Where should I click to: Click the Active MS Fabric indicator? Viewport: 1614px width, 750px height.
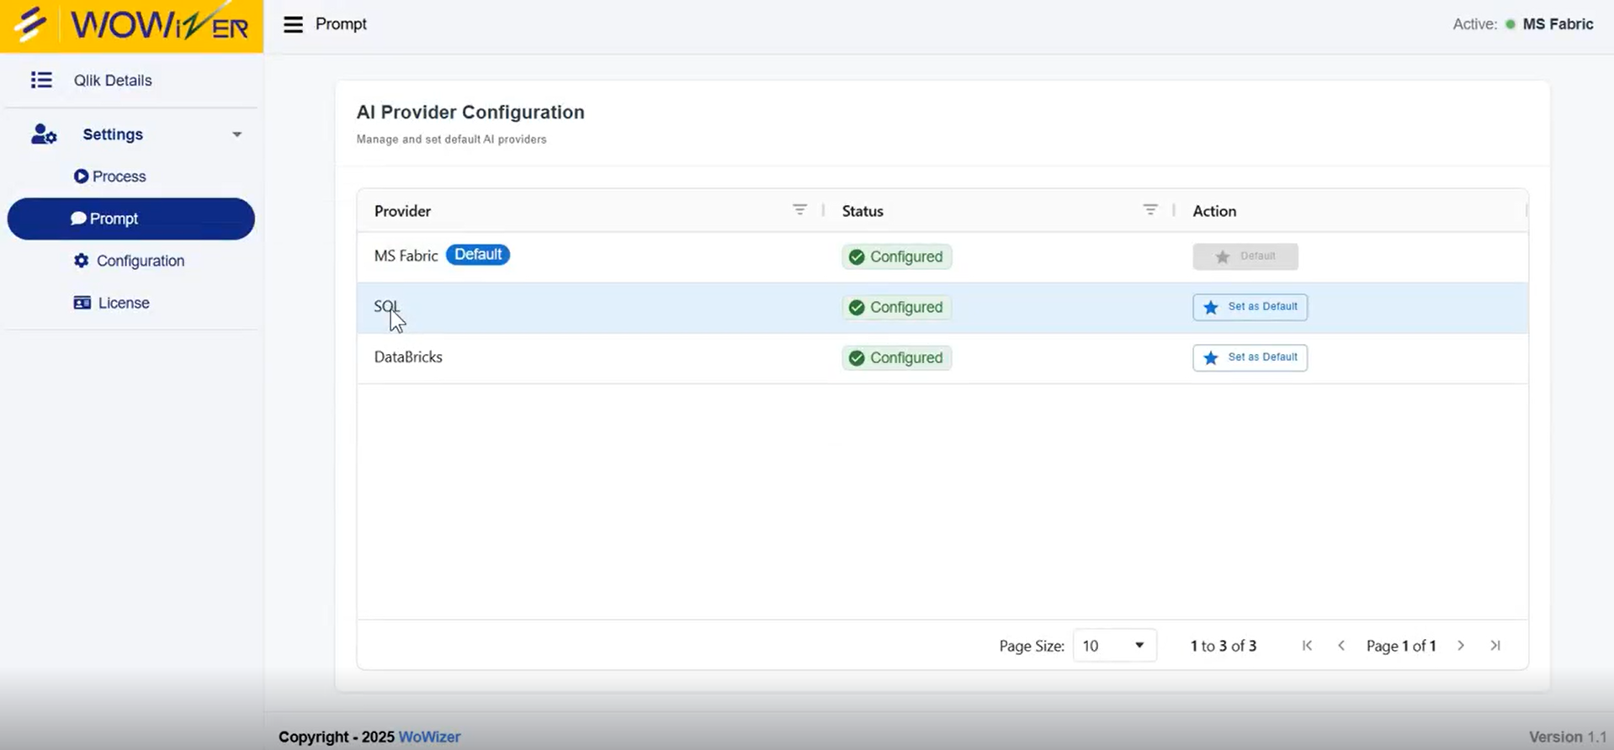pos(1523,24)
